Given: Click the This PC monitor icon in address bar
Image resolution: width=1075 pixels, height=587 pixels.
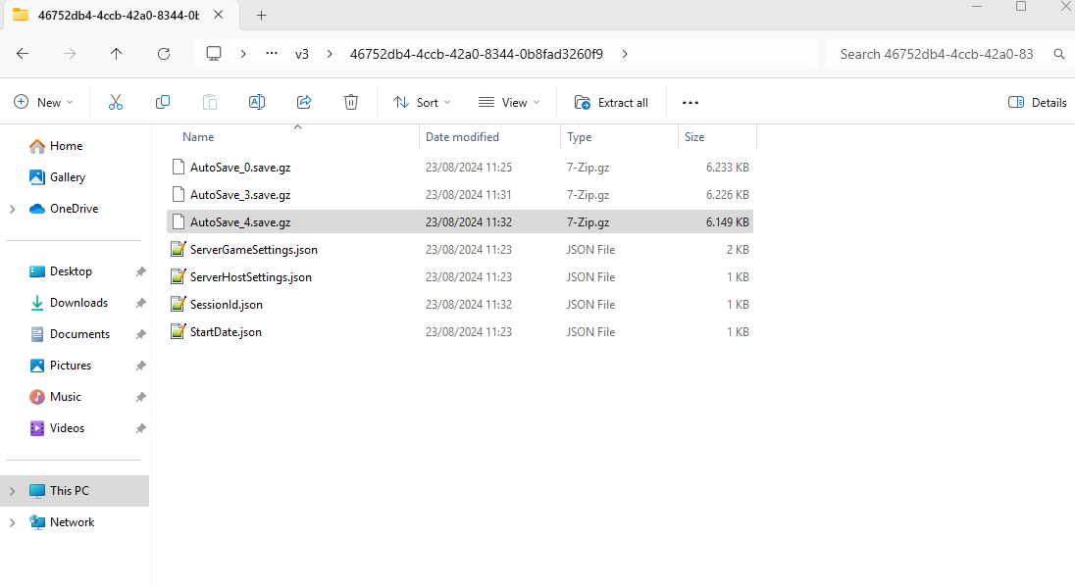Looking at the screenshot, I should pos(214,54).
